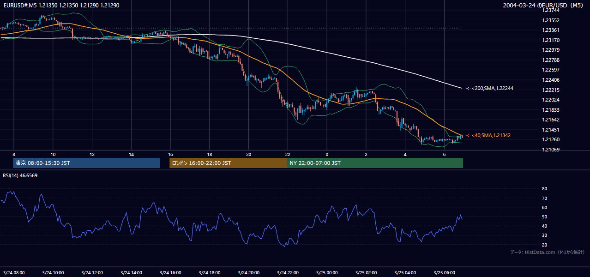The width and height of the screenshot is (590, 277).
Task: Click price axis value 1.23170
Action: click(550, 40)
